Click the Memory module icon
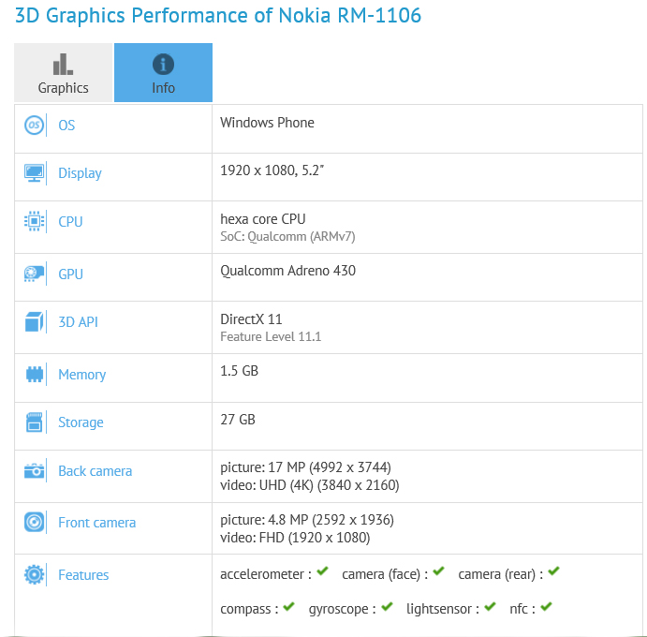This screenshot has width=647, height=637. click(35, 375)
